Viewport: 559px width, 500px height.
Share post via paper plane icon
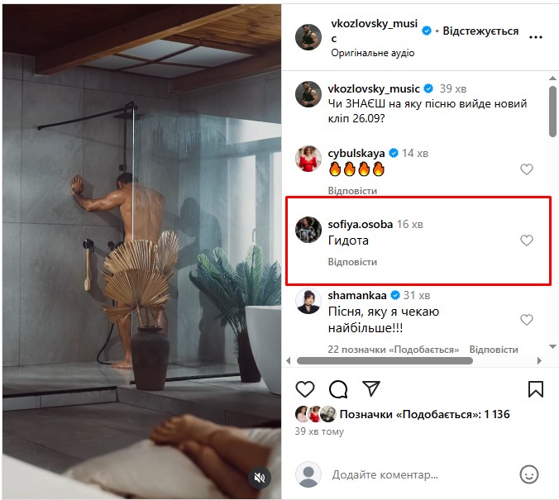(x=371, y=389)
